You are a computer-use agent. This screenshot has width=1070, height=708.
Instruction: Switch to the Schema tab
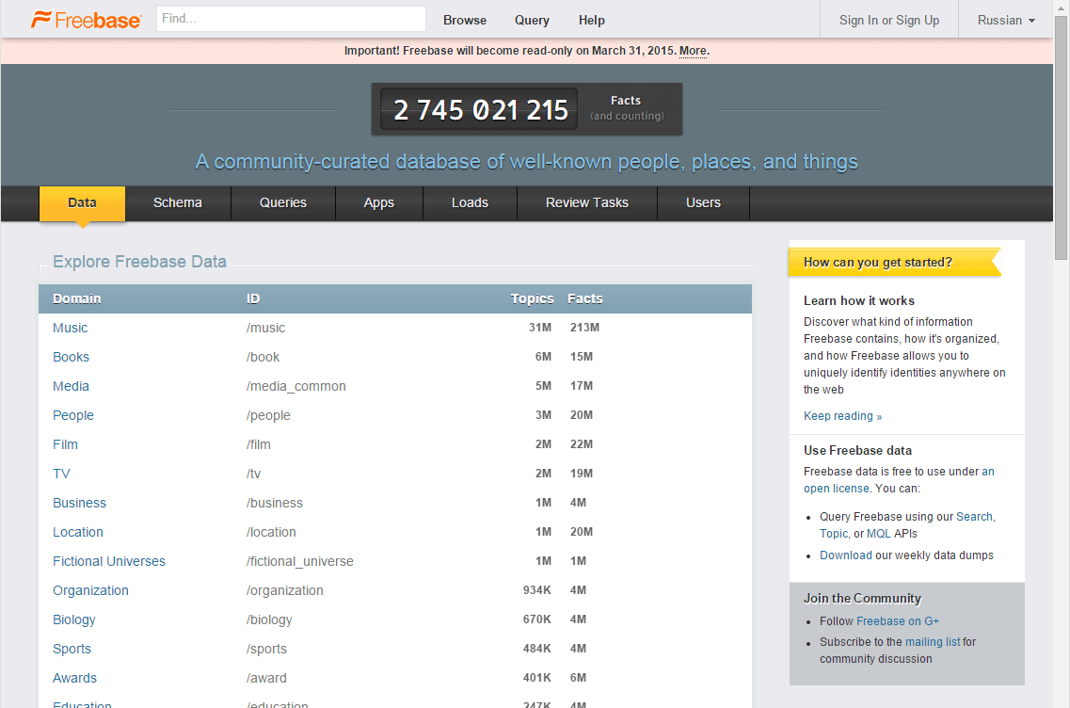coord(178,202)
